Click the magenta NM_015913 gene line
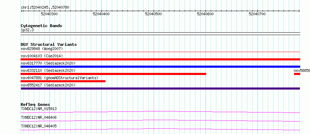 (160, 112)
